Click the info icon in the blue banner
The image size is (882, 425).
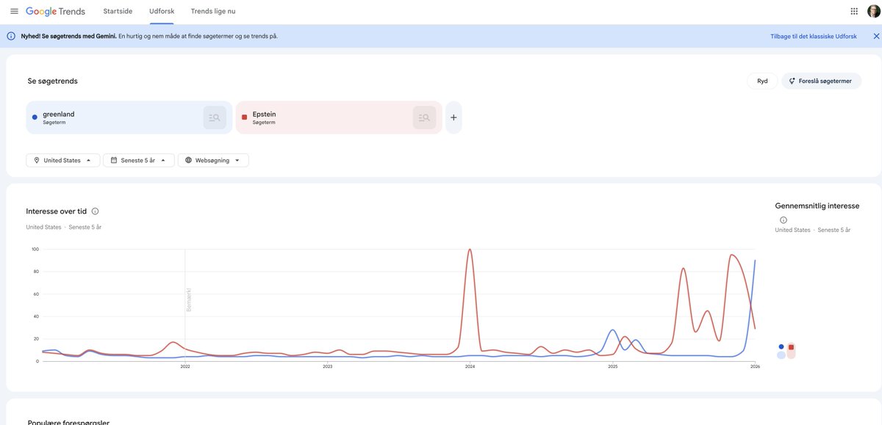[11, 36]
